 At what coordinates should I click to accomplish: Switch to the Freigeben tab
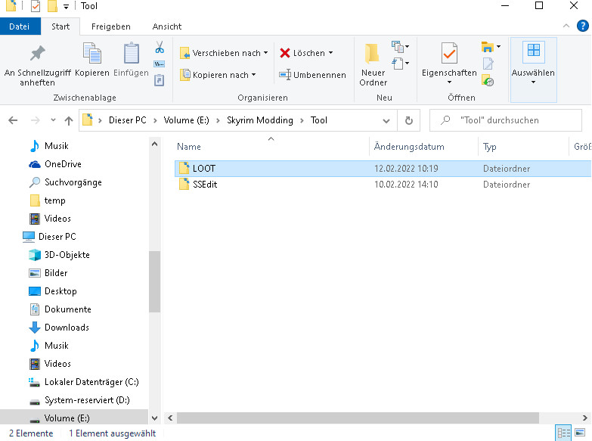[110, 26]
